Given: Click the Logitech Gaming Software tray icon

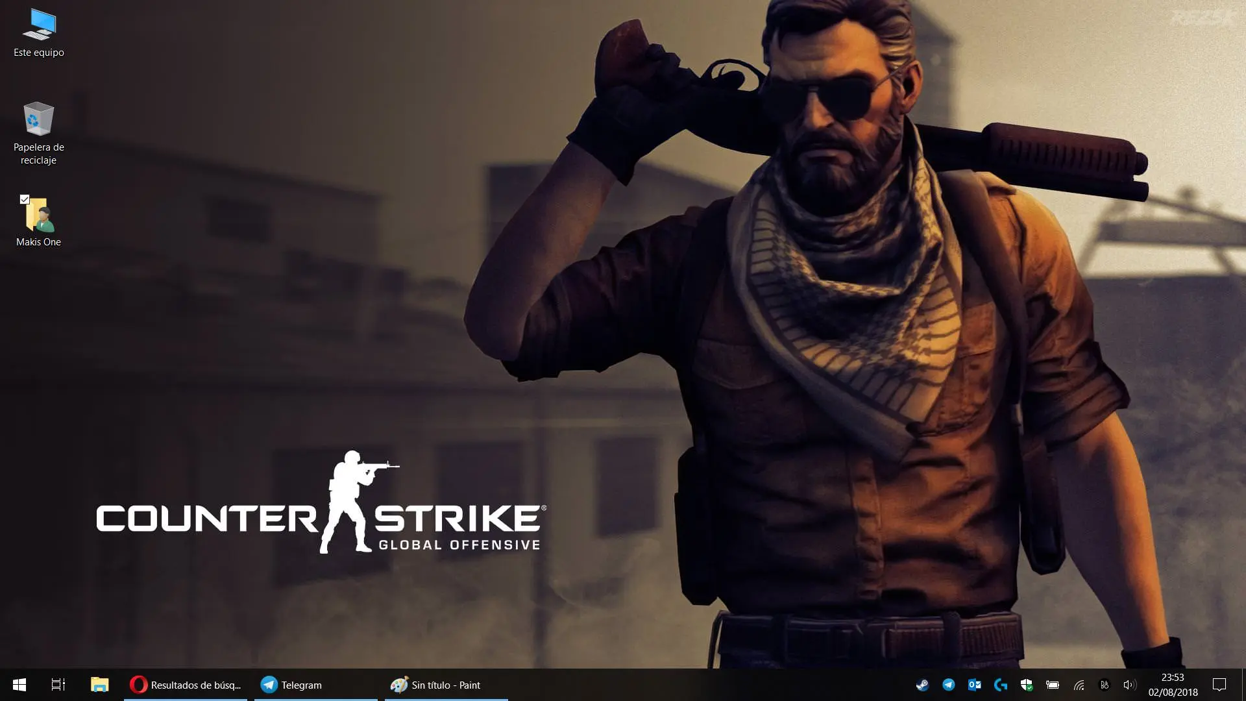Looking at the screenshot, I should coord(1001,685).
